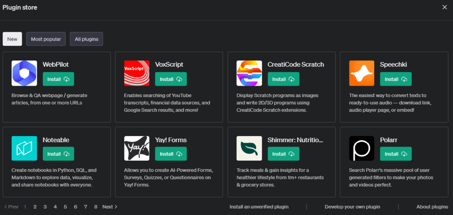The image size is (453, 215).
Task: Install the Speechki plugin
Action: pos(396,79)
